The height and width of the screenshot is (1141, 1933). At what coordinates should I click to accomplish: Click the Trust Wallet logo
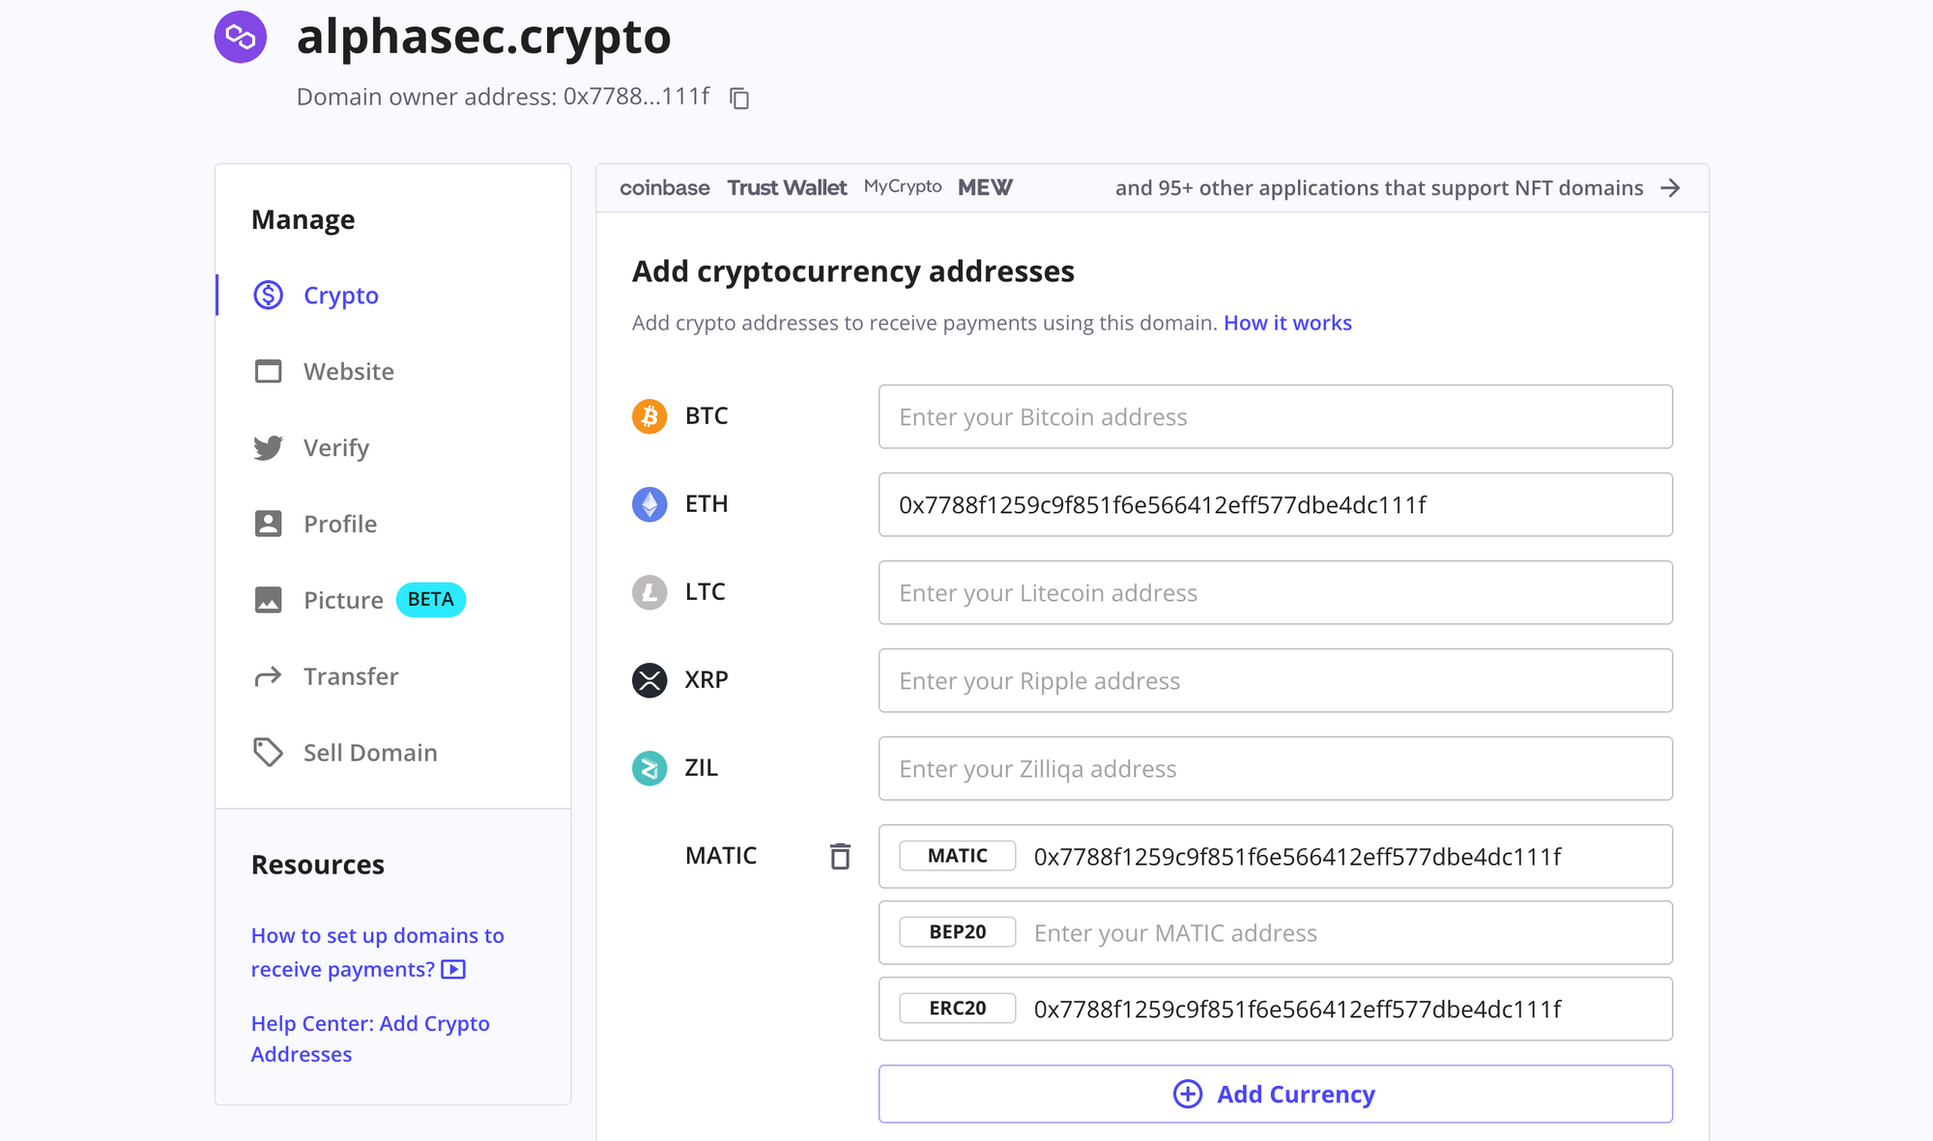(x=787, y=187)
